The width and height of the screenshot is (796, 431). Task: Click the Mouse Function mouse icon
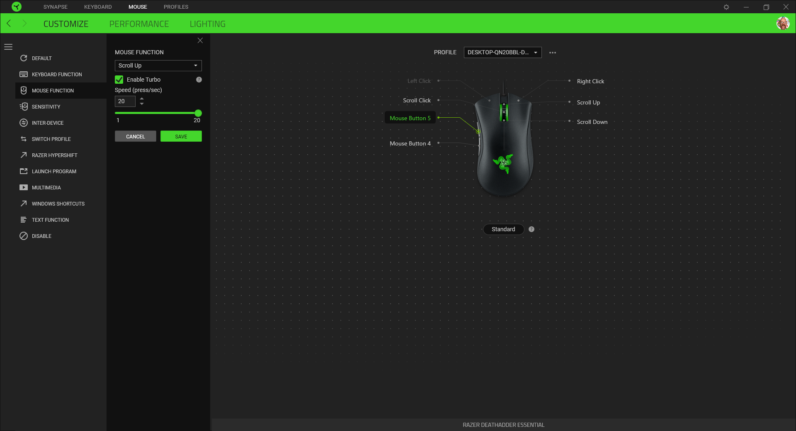pos(24,90)
